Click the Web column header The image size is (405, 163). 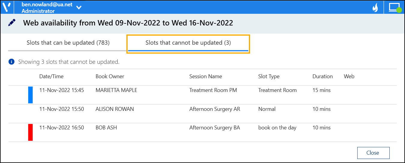click(x=349, y=76)
